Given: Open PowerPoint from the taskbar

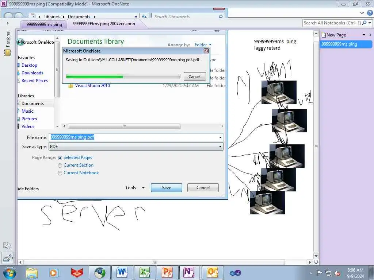Looking at the screenshot, I should pos(167,273).
